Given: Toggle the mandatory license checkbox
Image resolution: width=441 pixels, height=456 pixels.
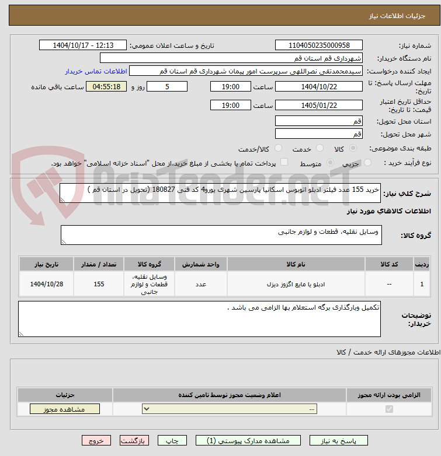Looking at the screenshot, I should pyautogui.click(x=389, y=409).
